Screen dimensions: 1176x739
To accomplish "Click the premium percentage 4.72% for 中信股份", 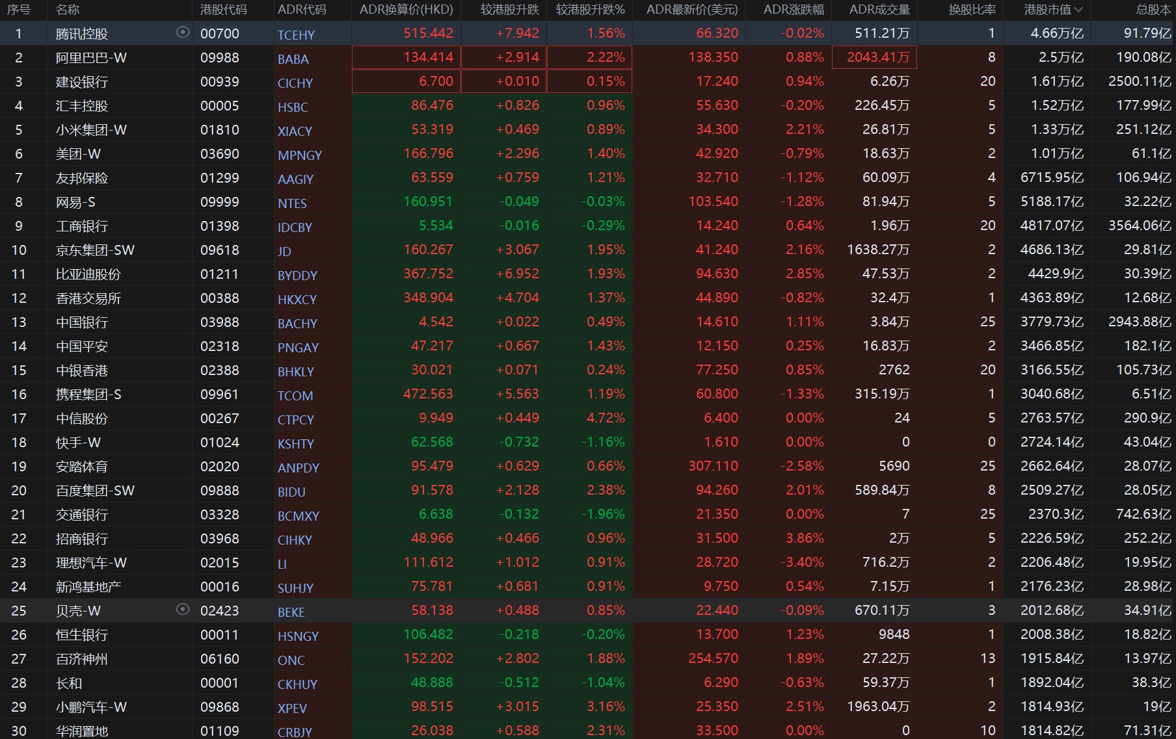I will (606, 418).
